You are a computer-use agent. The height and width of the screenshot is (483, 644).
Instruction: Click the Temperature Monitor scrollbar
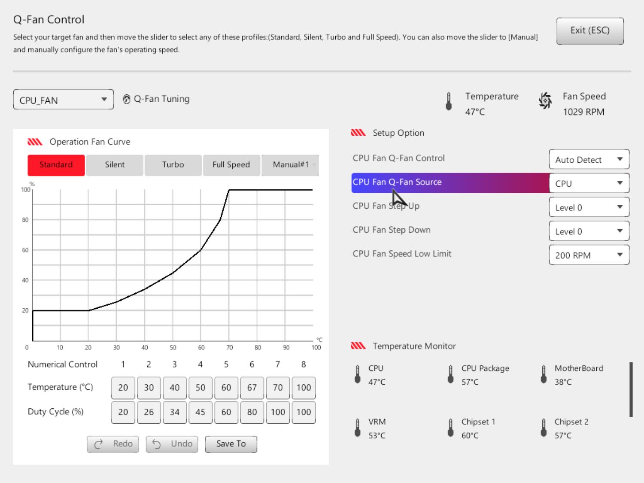coord(631,389)
